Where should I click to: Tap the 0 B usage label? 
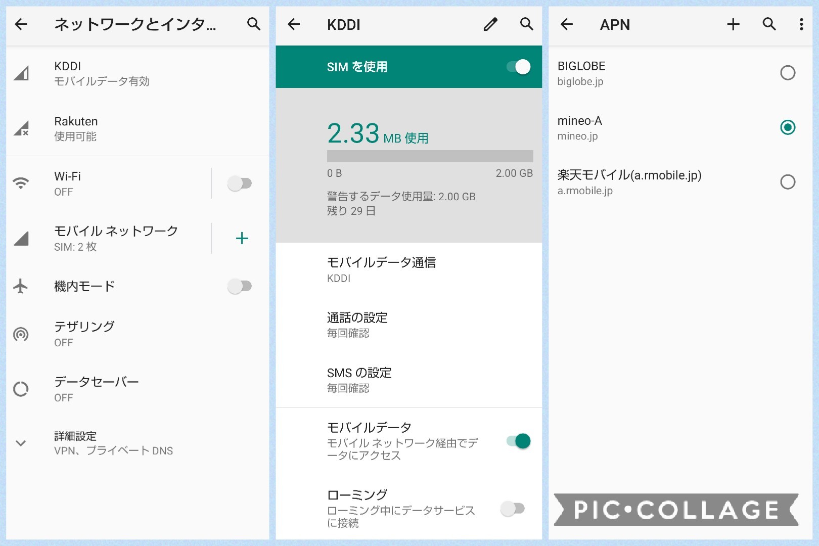pos(335,173)
